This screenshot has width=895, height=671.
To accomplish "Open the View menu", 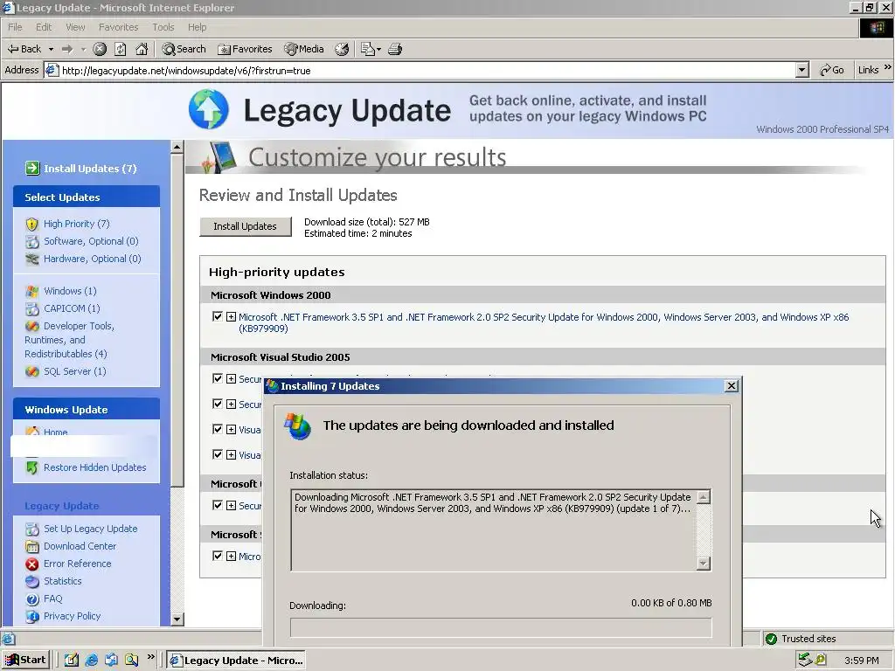I will (75, 27).
